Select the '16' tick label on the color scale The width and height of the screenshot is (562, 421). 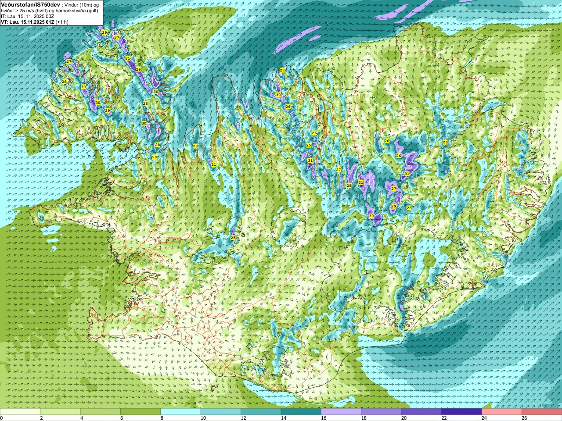(324, 418)
